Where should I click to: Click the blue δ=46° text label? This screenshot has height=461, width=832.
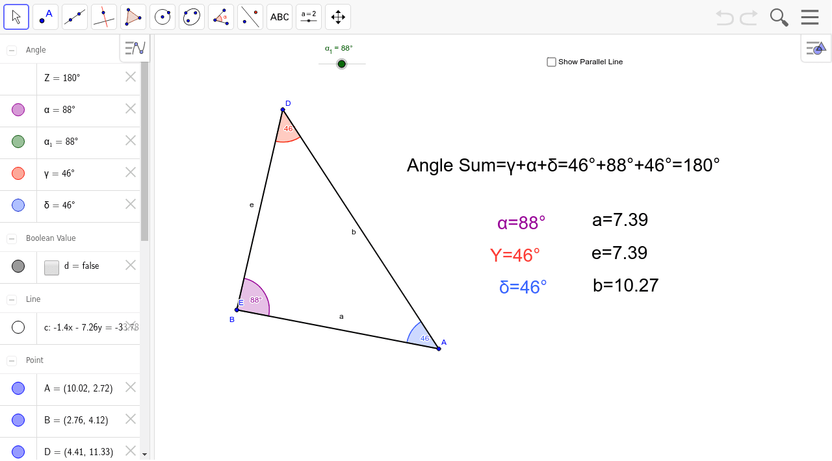point(523,287)
